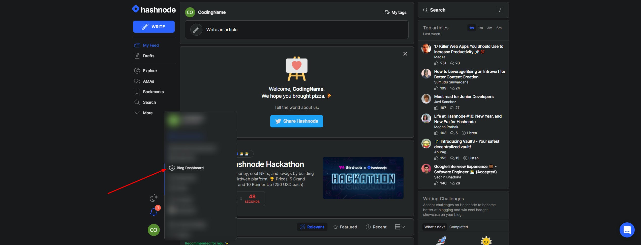Click the Hashnode Hackathon title
The width and height of the screenshot is (641, 245).
tap(270, 164)
